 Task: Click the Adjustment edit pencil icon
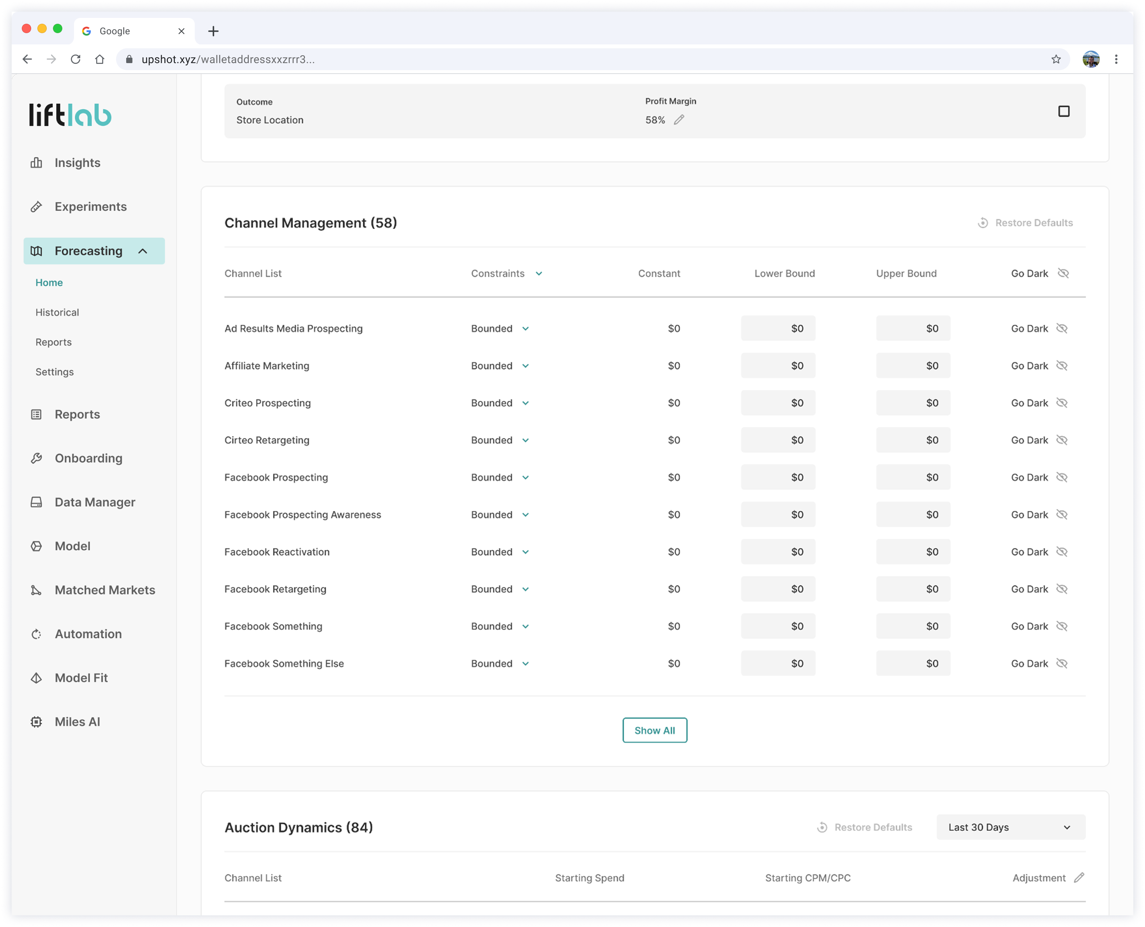(1079, 878)
